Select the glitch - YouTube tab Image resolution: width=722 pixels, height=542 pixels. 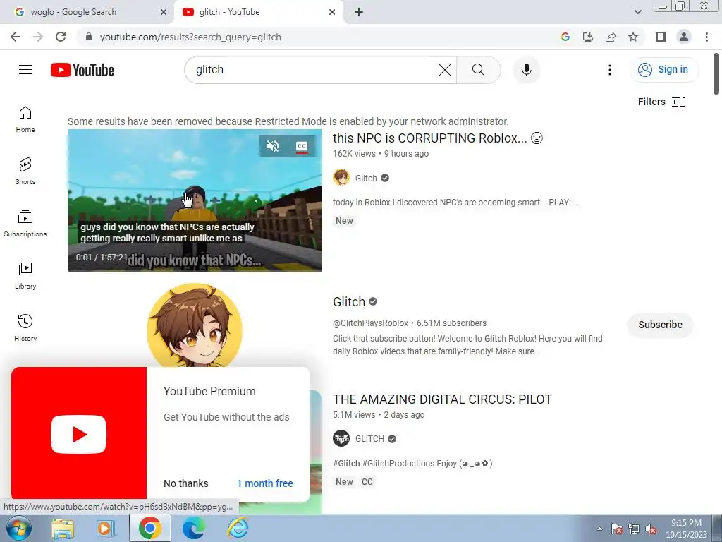click(258, 12)
